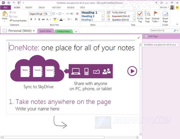Expand page to full view

(x=139, y=38)
